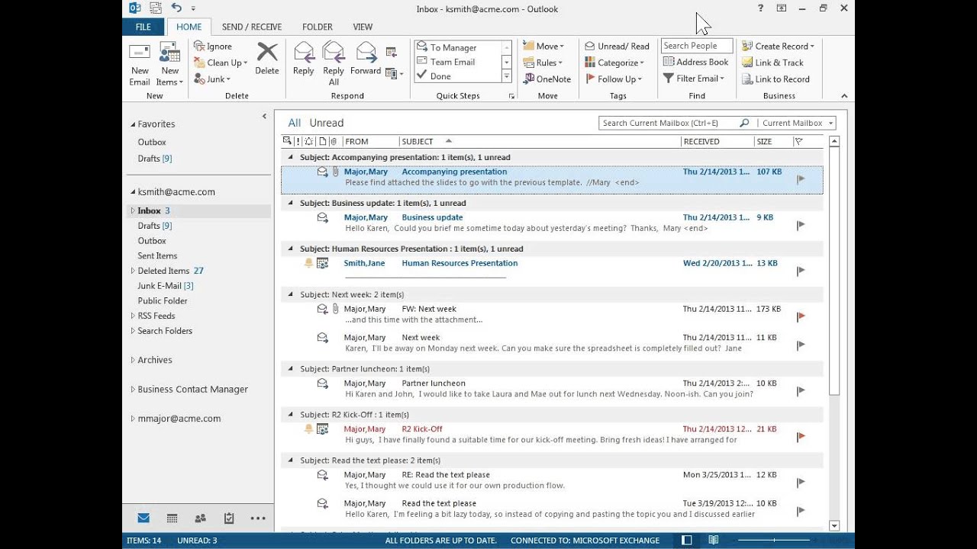Collapse the ribbon using the caret
The height and width of the screenshot is (549, 977).
pyautogui.click(x=844, y=96)
